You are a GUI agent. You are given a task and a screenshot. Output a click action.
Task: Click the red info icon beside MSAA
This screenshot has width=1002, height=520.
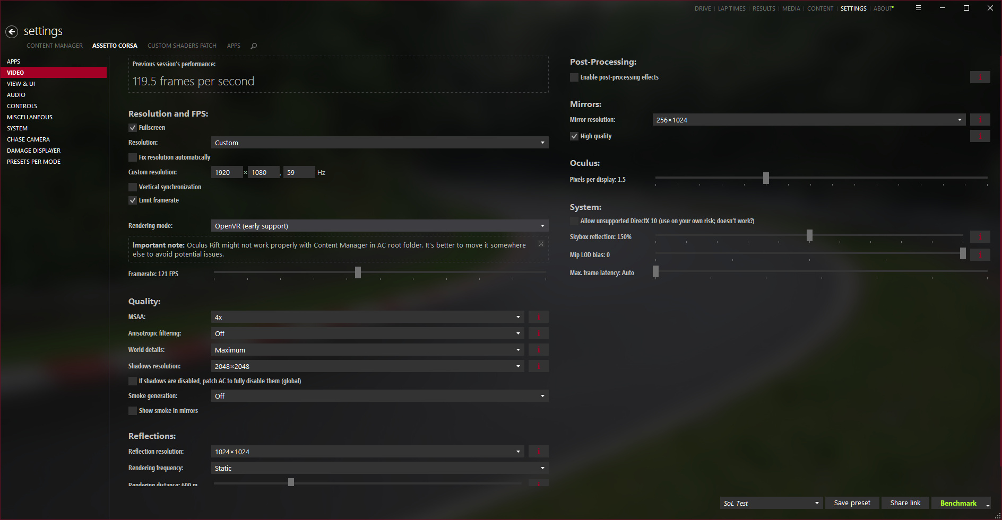[539, 317]
